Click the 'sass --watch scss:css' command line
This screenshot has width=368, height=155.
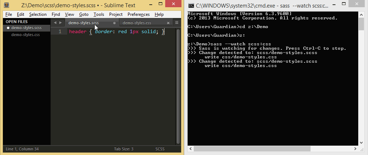click(x=229, y=44)
